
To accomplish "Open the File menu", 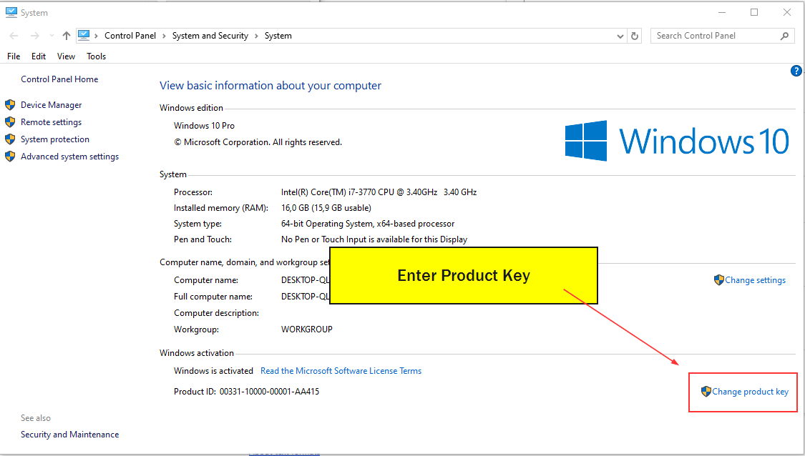I will 14,56.
